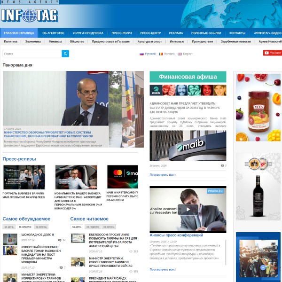Click the Russian flag icon
282x282 pixels.
pos(142,54)
